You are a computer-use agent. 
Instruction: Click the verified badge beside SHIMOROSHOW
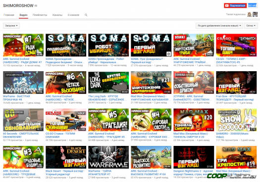pyautogui.click(x=36, y=6)
